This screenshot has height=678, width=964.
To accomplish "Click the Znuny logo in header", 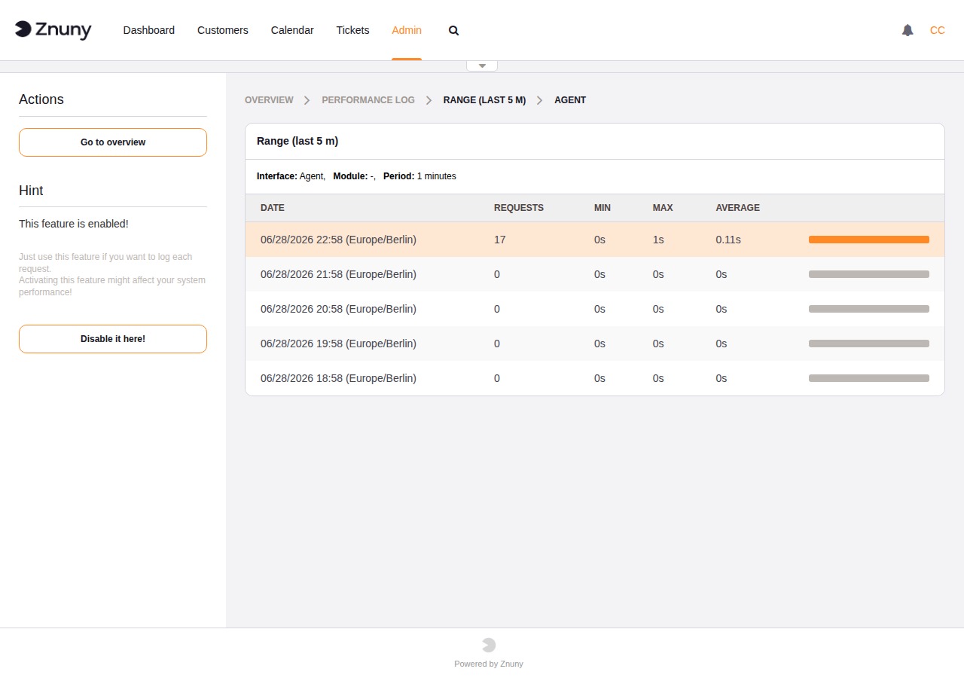I will pos(53,30).
